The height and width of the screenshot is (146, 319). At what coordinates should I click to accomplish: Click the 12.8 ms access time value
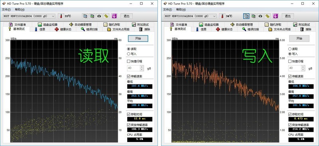tap(140, 119)
